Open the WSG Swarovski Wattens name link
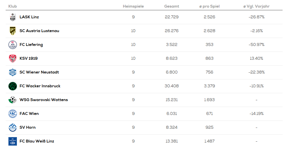Screen dimensions: 284x156 [x=44, y=100]
